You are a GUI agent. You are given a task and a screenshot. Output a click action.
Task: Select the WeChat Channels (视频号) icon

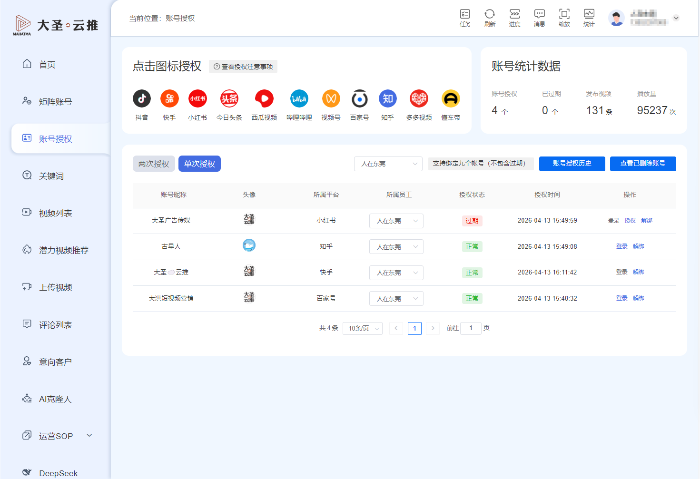click(331, 98)
